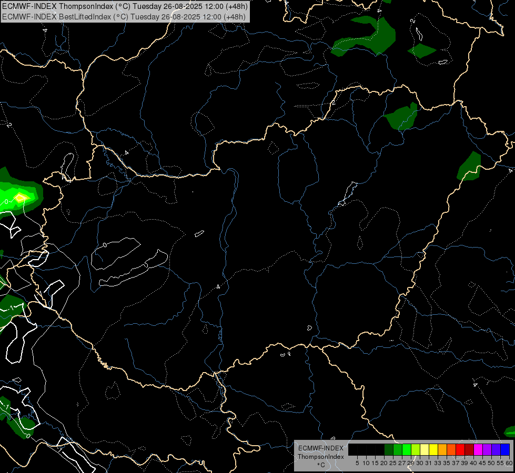Select the medium green 25–27 legend swatch
Screen dimensions: 515x473
[x=398, y=450]
